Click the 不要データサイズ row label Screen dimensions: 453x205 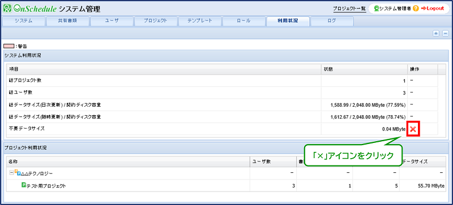(x=27, y=129)
